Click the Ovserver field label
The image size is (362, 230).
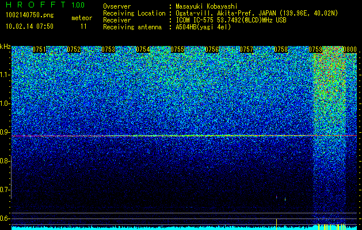point(117,6)
